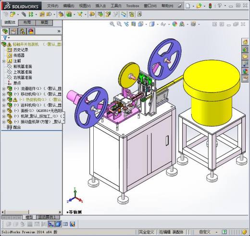The width and height of the screenshot is (250, 236).
Task: Click the Hide/Show Items glasses icon
Action: tap(163, 24)
